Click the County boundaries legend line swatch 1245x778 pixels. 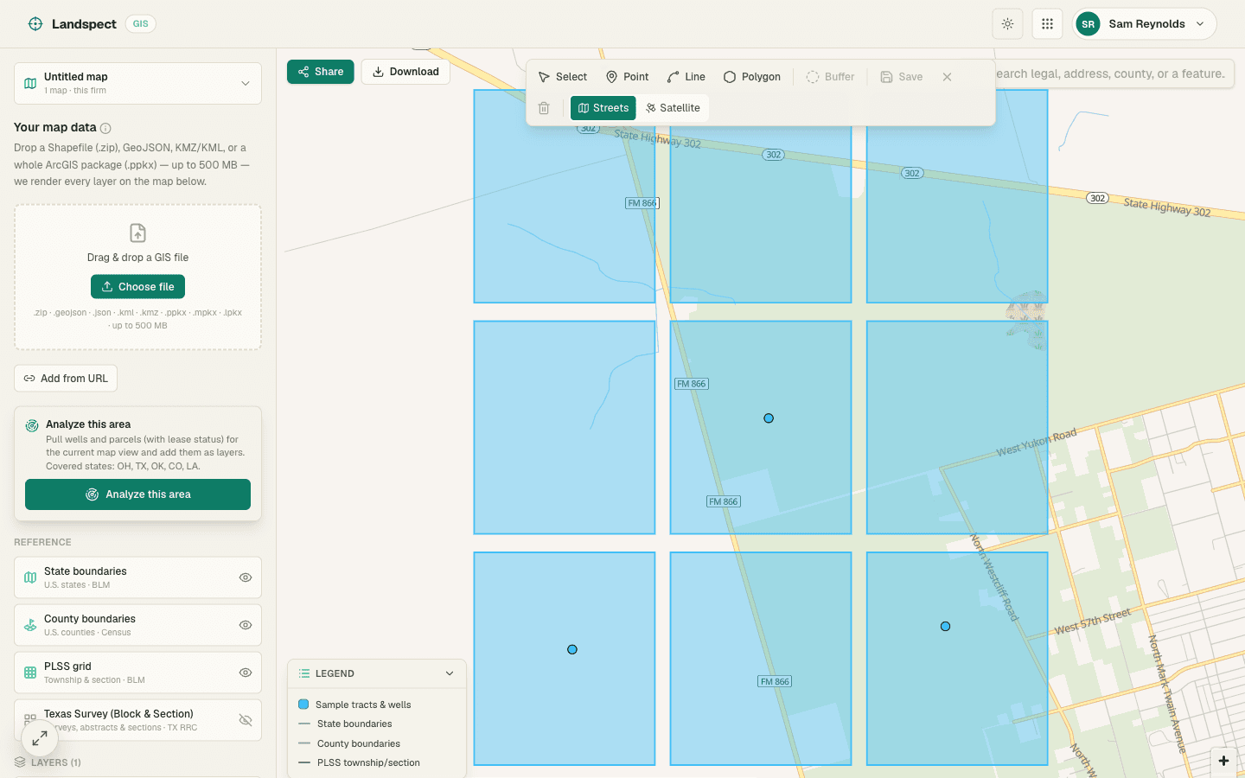pyautogui.click(x=304, y=743)
